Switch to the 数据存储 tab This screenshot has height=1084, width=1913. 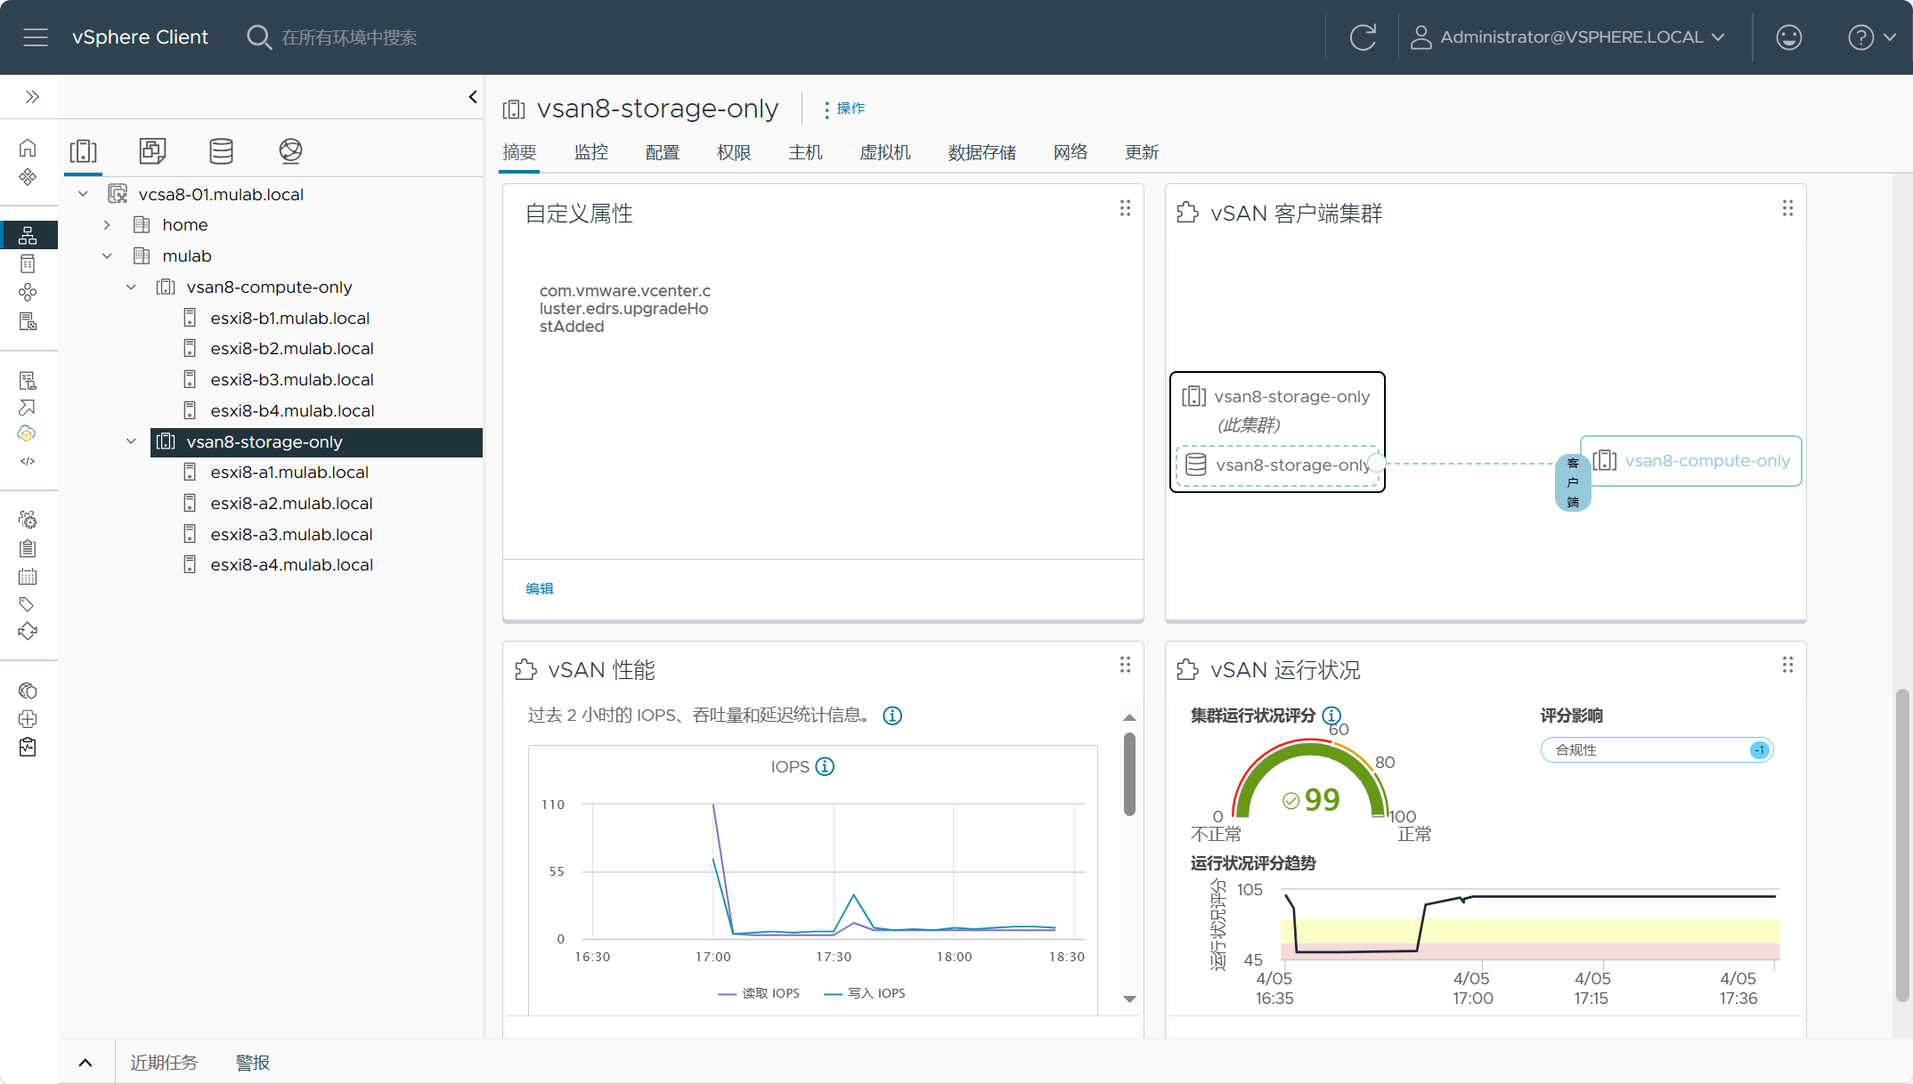tap(982, 152)
